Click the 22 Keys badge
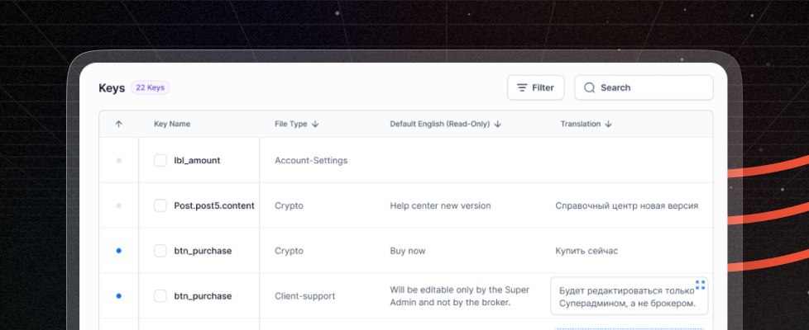The height and width of the screenshot is (330, 809). point(150,87)
